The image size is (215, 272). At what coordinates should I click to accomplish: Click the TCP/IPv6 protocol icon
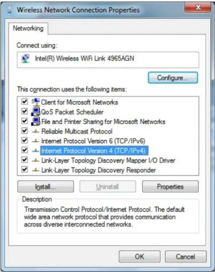pyautogui.click(x=36, y=141)
